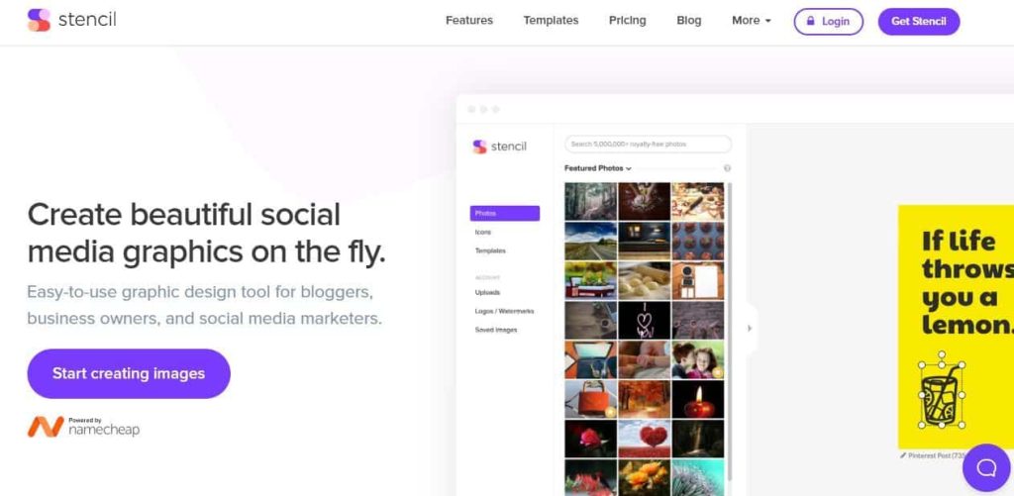Select the neon heart photo thumbnail
The height and width of the screenshot is (496, 1014).
pyautogui.click(x=644, y=320)
